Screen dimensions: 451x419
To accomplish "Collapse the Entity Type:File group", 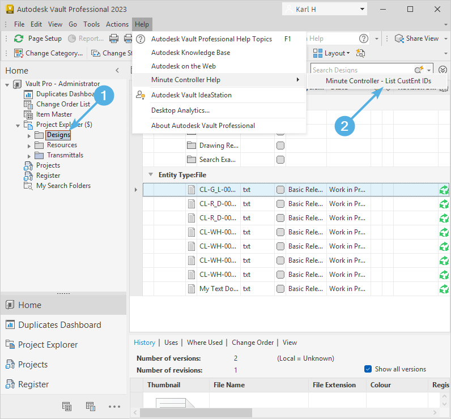I will coord(151,174).
